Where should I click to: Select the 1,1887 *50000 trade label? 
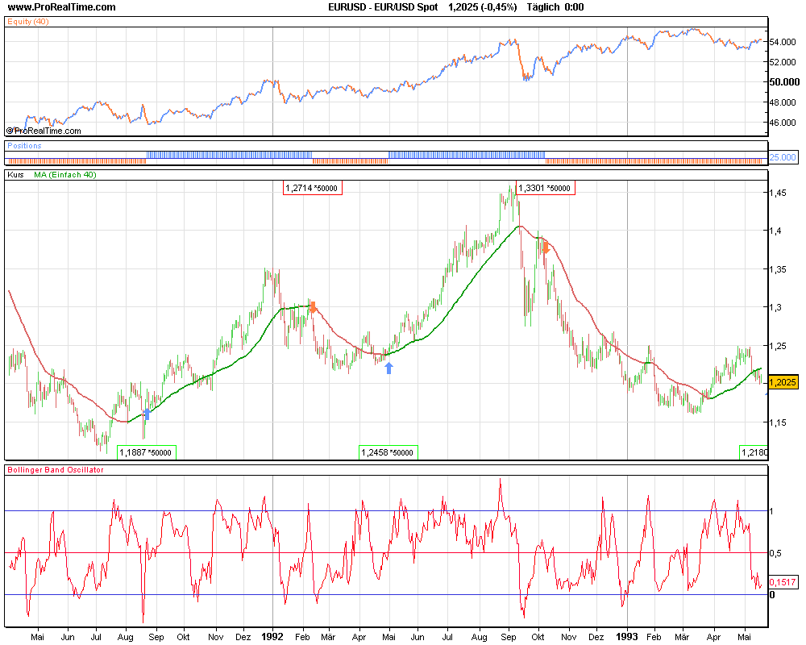click(x=146, y=452)
